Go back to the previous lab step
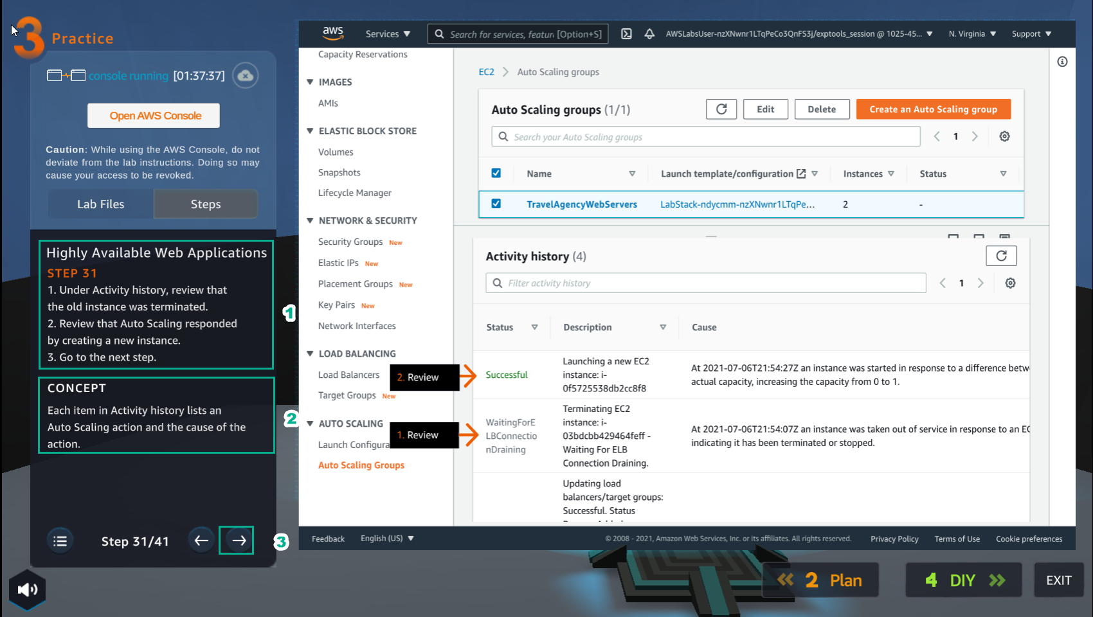The height and width of the screenshot is (617, 1093). (201, 541)
